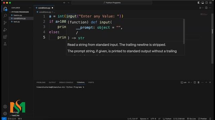Open the Source Control view
Screen dimensions: 215x120
tap(5, 23)
